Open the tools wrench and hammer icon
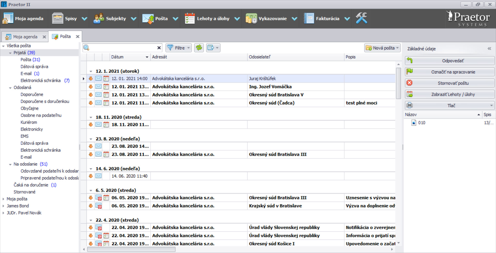This screenshot has height=253, width=496. coord(361,18)
